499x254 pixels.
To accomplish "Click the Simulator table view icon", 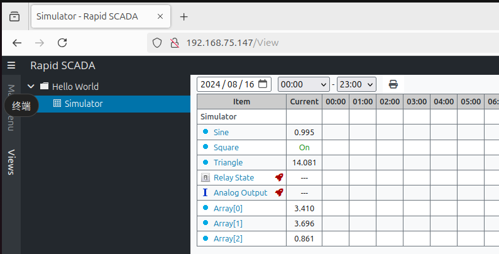I will click(x=57, y=103).
